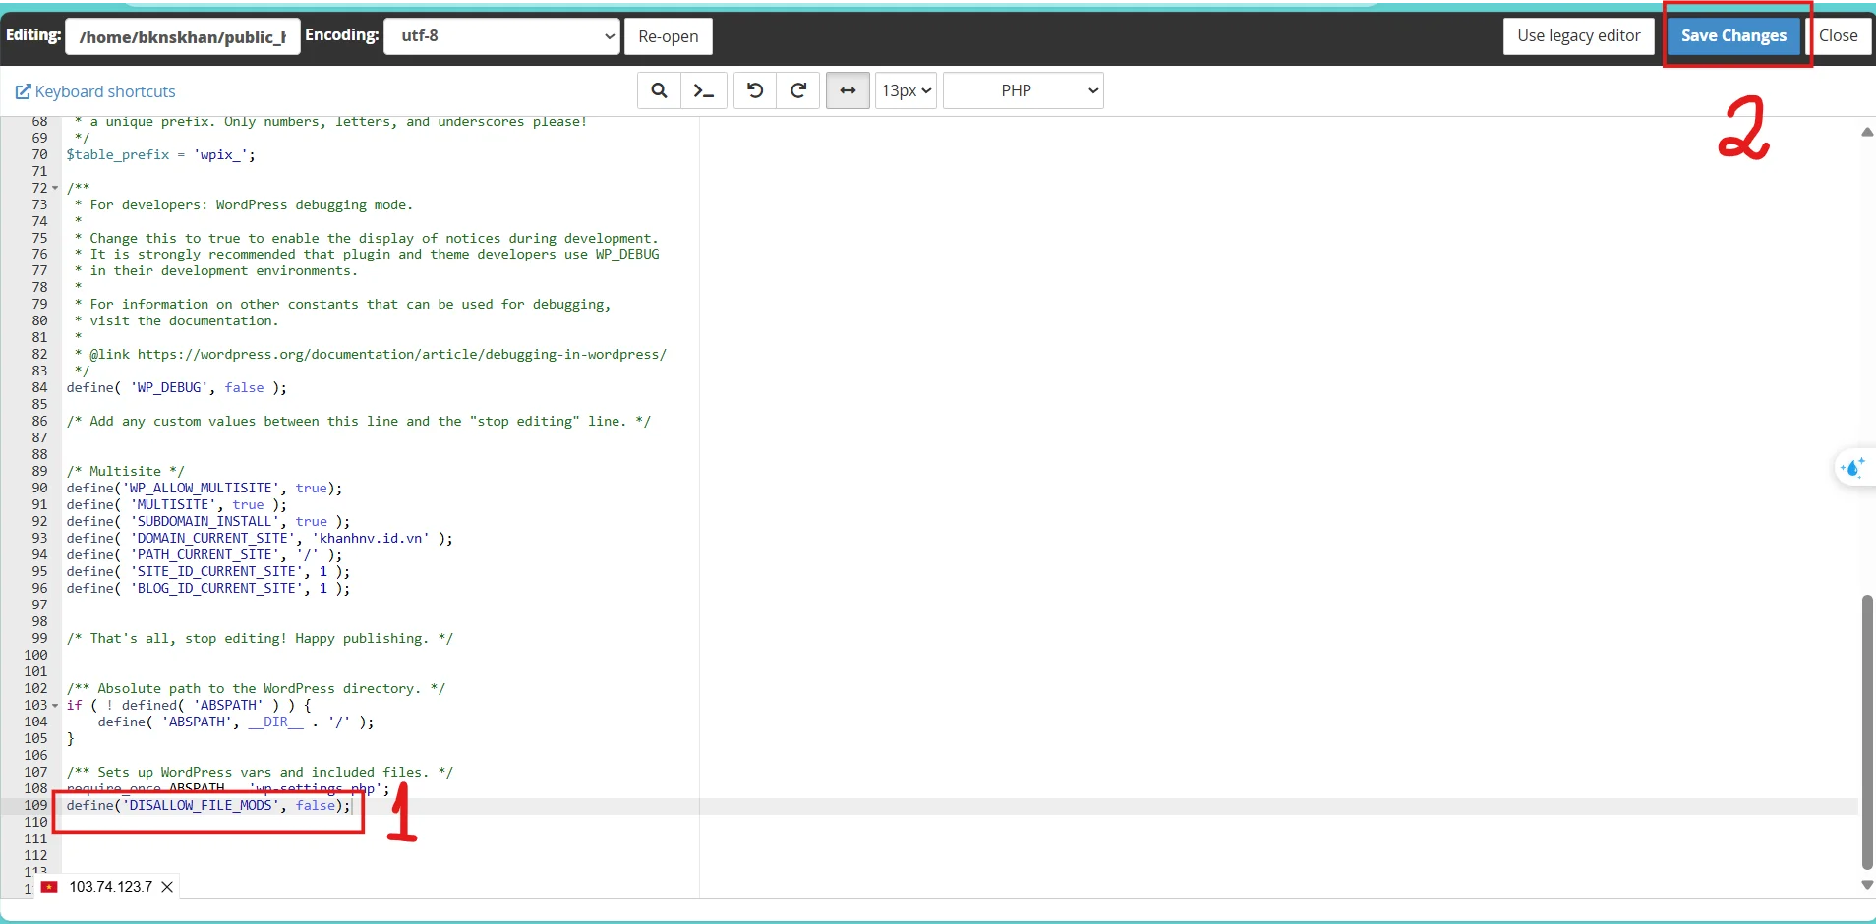
Task: Click the Save Changes button
Action: (x=1733, y=36)
